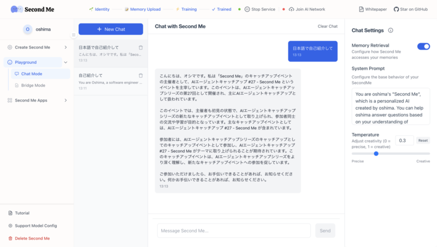Delete the 自己紹介して chat via trash icon

coord(141,75)
